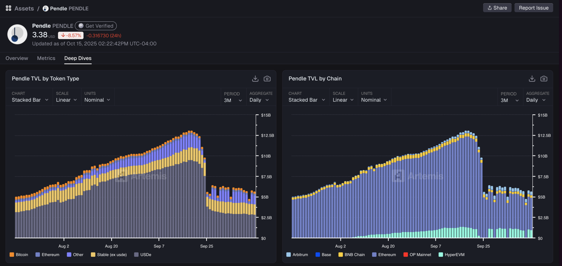The width and height of the screenshot is (562, 266).
Task: Toggle the Bitcoin series in the legend
Action: 19,255
